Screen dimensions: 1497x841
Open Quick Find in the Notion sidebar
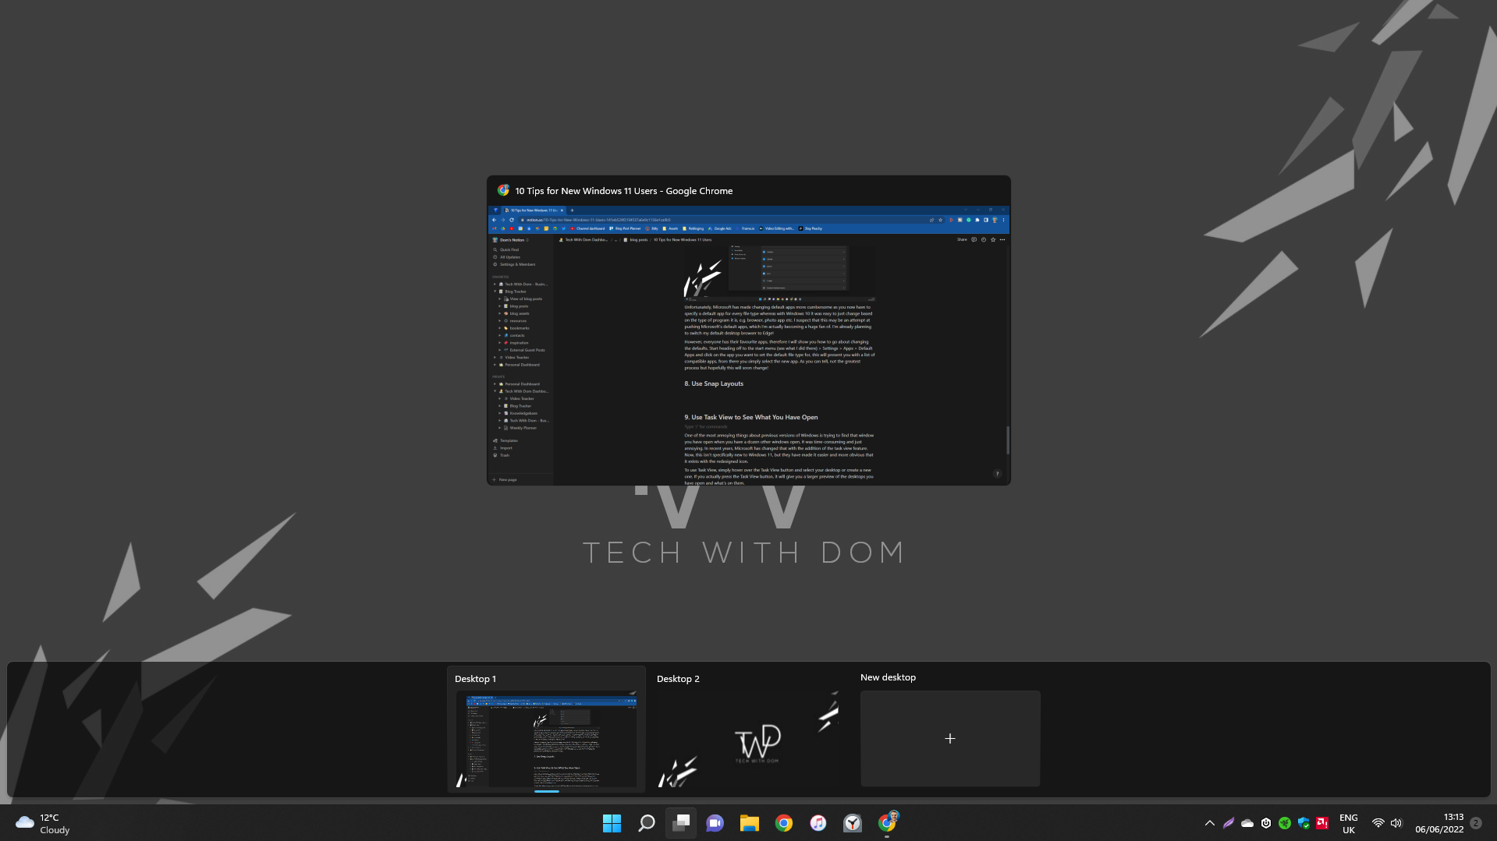pyautogui.click(x=509, y=249)
